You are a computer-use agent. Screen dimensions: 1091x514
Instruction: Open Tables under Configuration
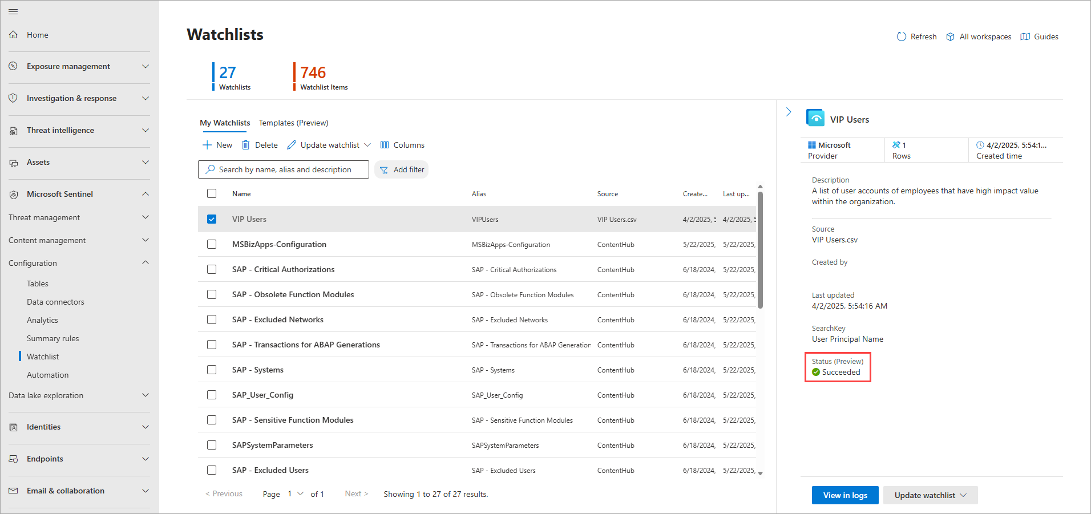[38, 284]
